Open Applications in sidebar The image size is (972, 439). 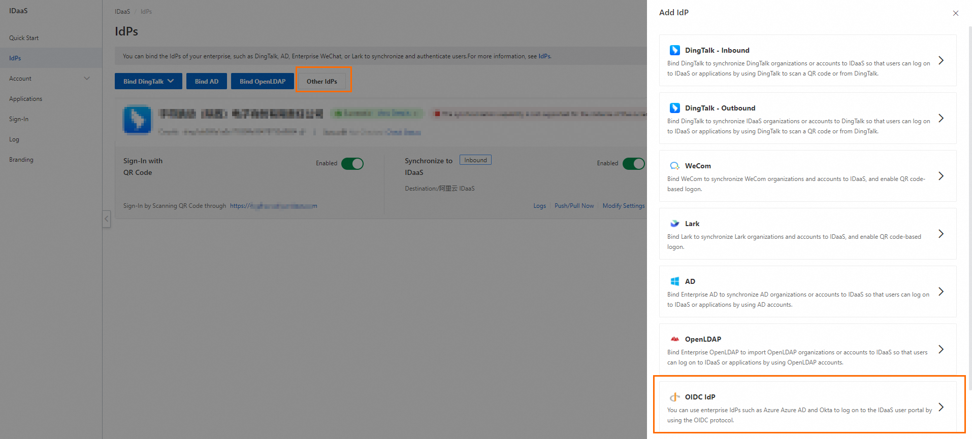coord(26,99)
